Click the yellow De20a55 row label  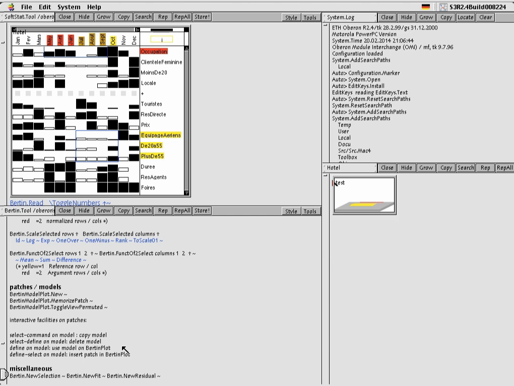point(152,146)
